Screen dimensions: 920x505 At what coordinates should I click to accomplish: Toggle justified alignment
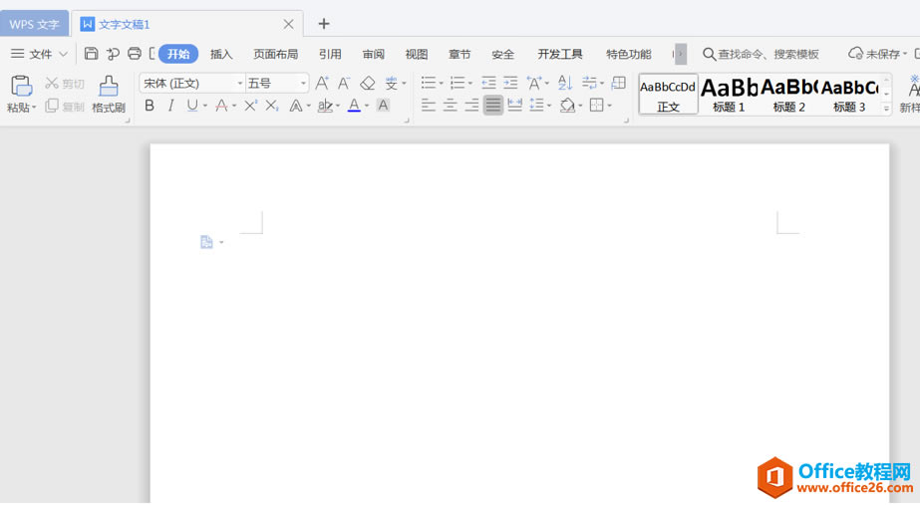coord(493,106)
